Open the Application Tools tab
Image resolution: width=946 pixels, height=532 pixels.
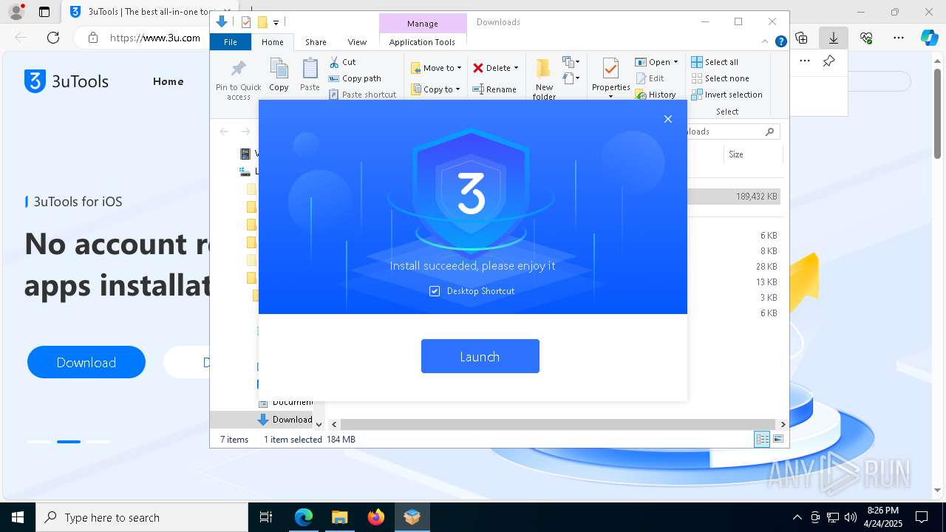422,42
